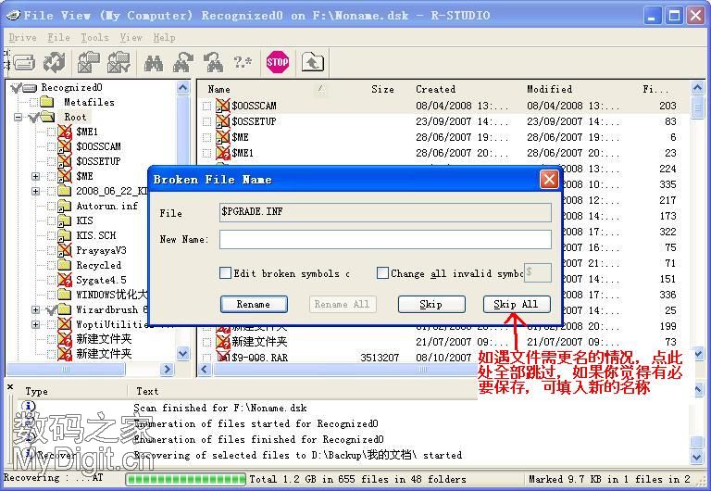
Task: Click the Up one level folder icon
Action: point(312,62)
